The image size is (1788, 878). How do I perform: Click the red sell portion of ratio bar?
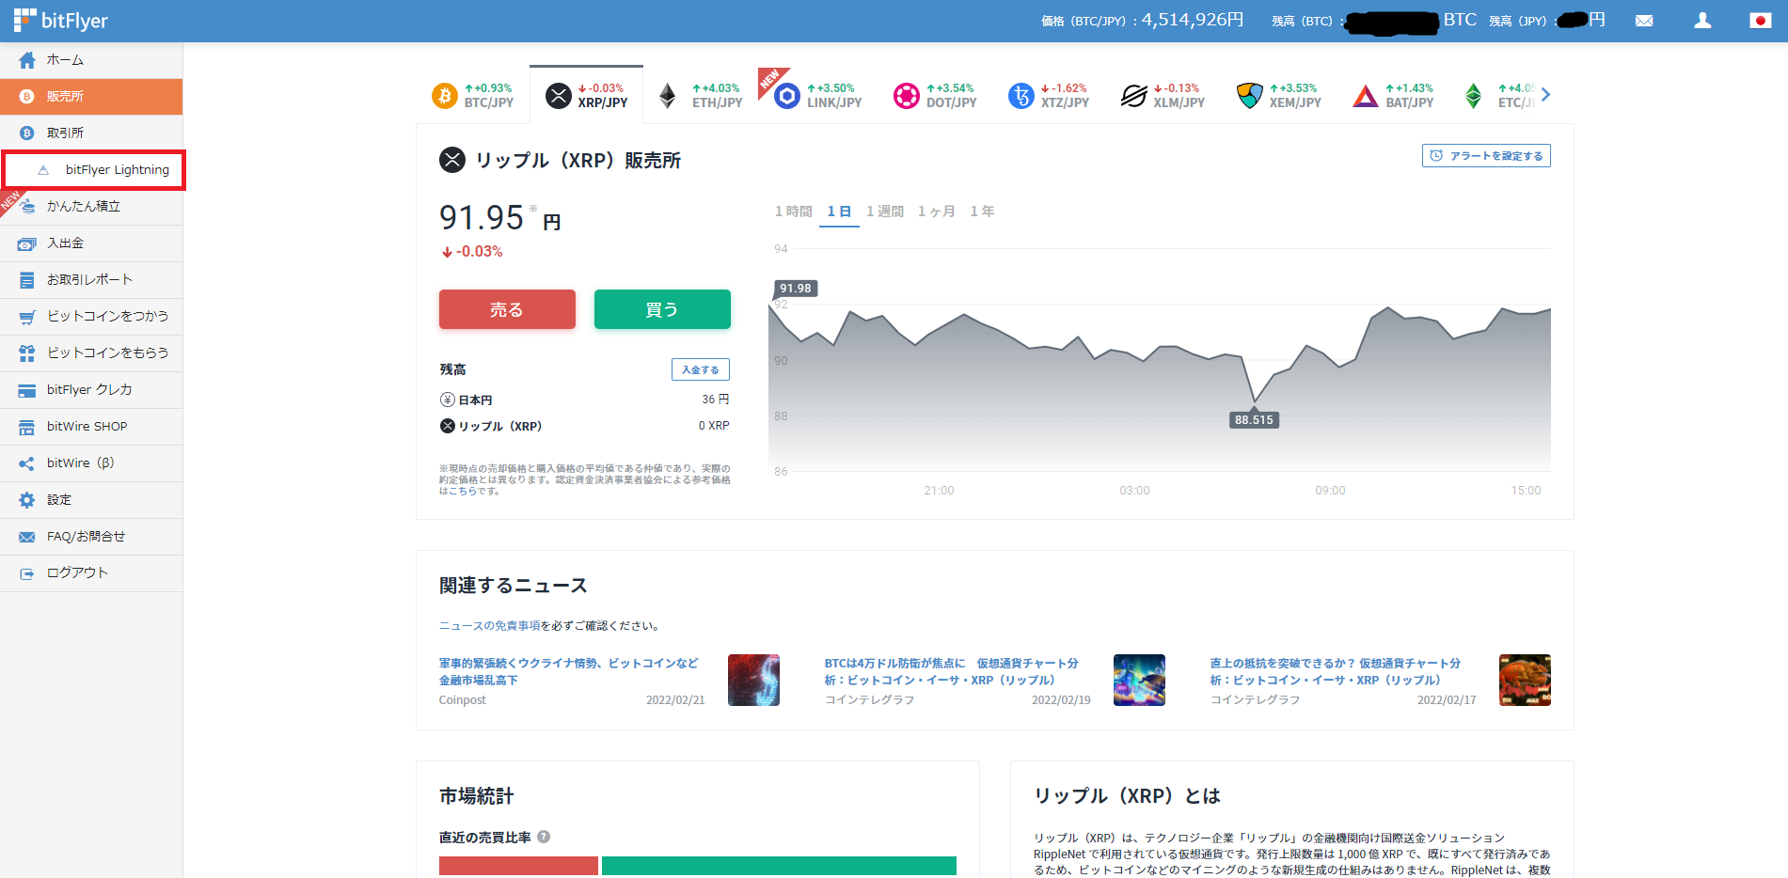[x=518, y=867]
